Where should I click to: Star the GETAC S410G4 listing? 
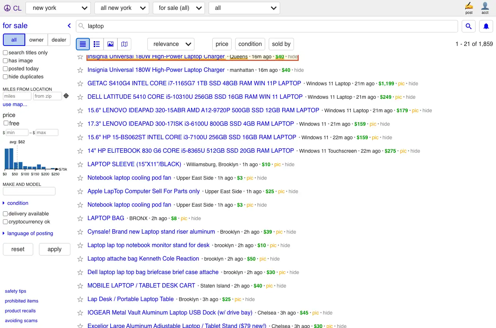pos(80,83)
